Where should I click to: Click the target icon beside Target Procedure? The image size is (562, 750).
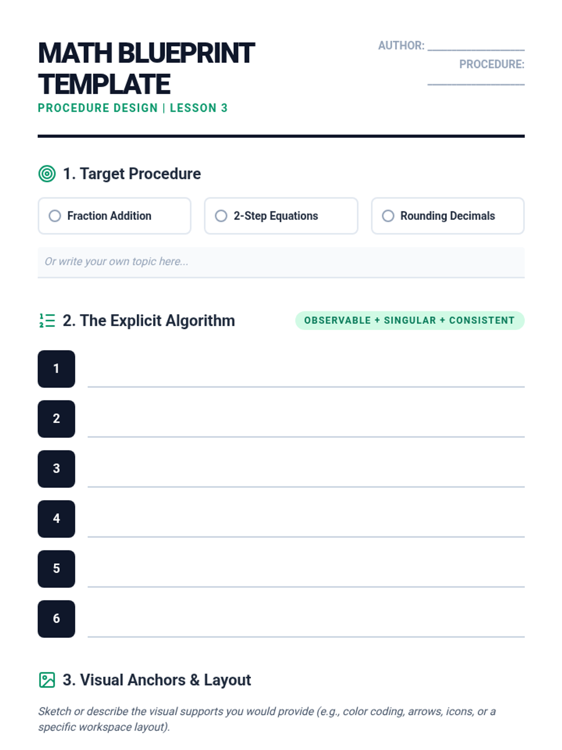coord(47,174)
